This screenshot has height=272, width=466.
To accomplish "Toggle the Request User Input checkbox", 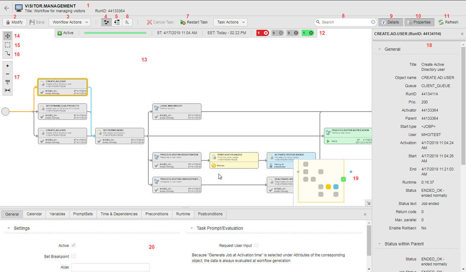I will (x=256, y=245).
